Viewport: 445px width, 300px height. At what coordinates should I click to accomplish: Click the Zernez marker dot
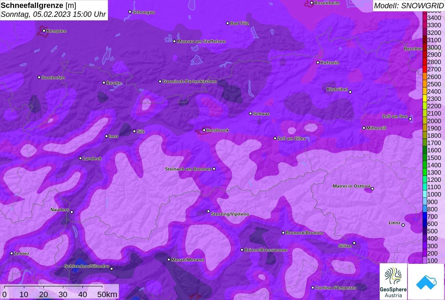[x=11, y=253]
